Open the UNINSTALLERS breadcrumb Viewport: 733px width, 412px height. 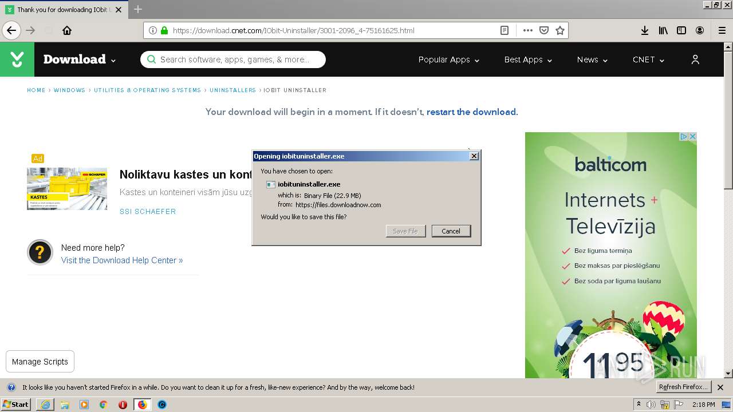tap(232, 90)
